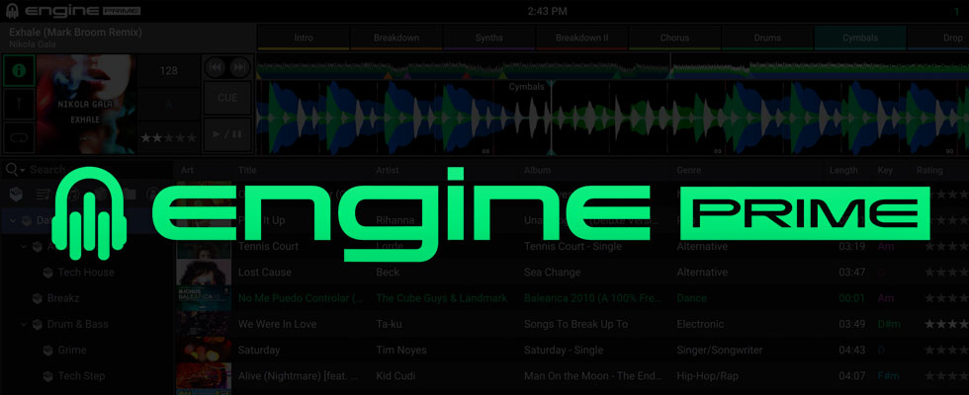Screen dimensions: 969x395
Task: Click the Tennis Court album art
Action: [x=204, y=246]
